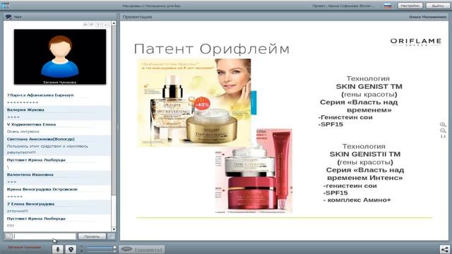The image size is (452, 254).
Task: Adjust the upper volume slider handle
Action: [x=114, y=247]
